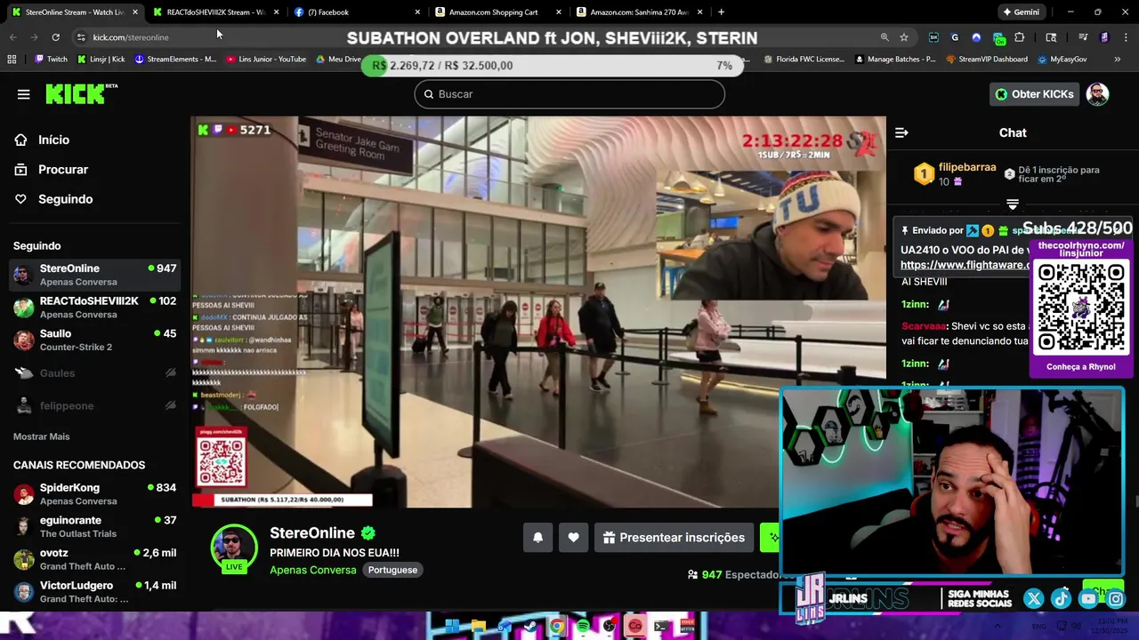The width and height of the screenshot is (1139, 640).
Task: Click the Portuguese language tag
Action: click(392, 570)
